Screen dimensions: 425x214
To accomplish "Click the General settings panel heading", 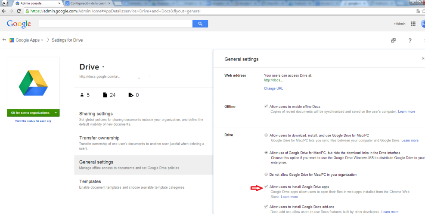I will (x=241, y=59).
